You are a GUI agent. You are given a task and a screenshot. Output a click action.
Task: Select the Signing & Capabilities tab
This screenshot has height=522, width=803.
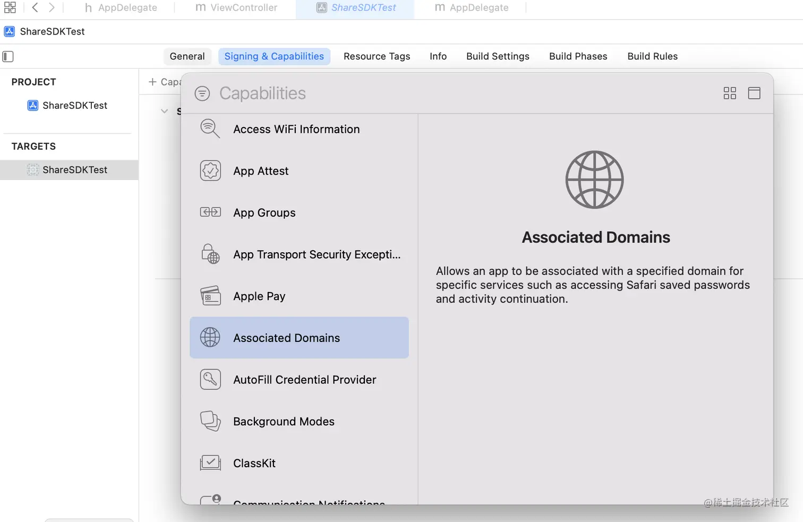point(274,56)
